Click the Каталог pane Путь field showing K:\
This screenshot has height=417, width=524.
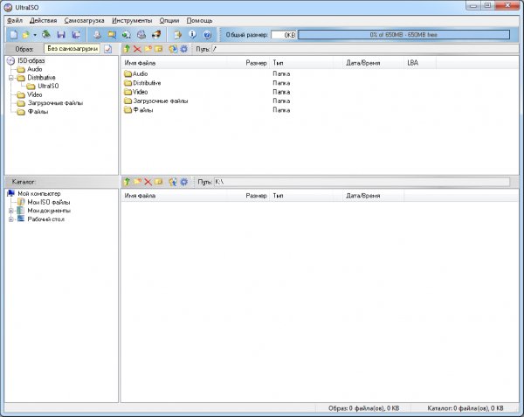coord(362,182)
